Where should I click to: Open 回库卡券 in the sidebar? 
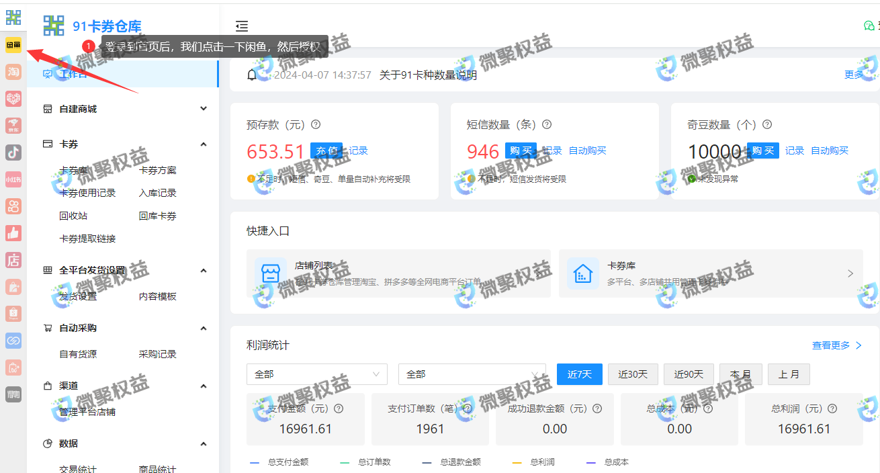tap(158, 216)
